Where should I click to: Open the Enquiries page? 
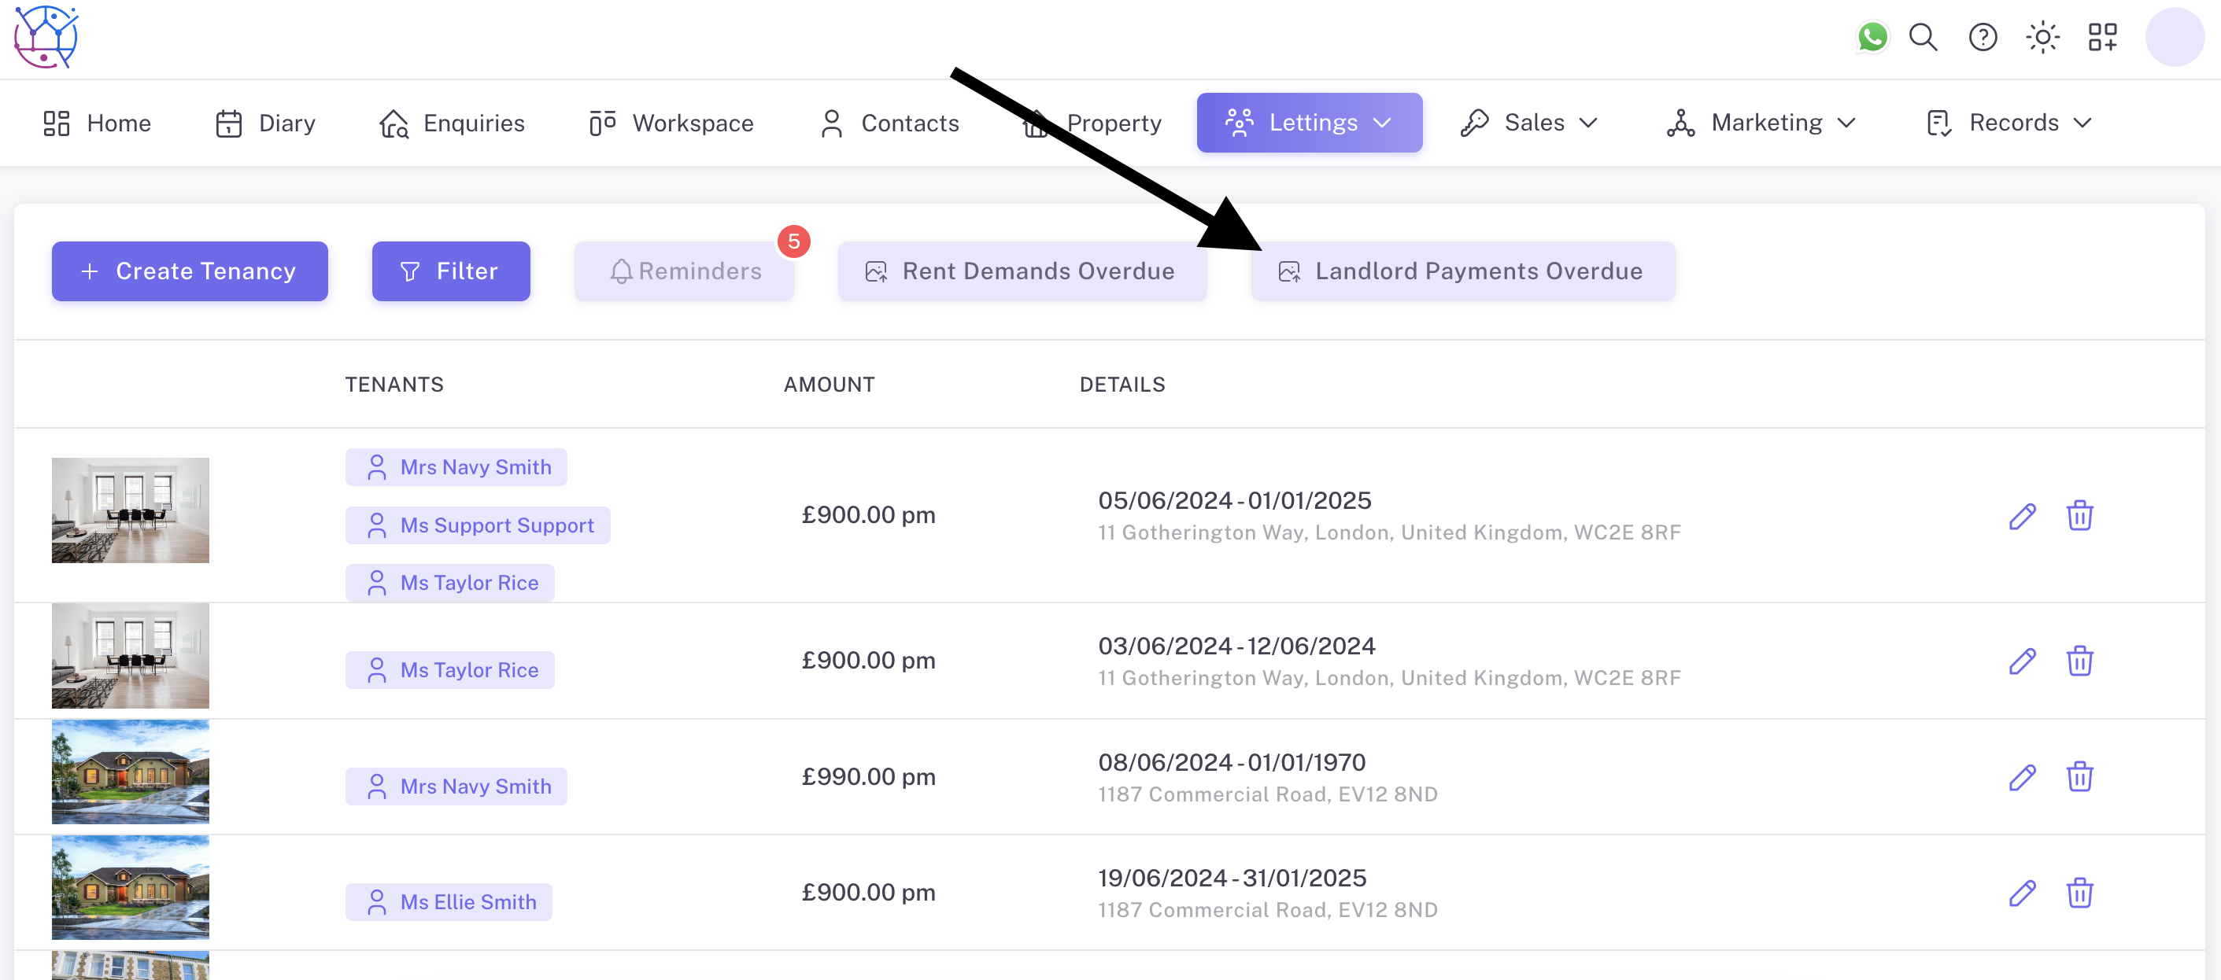(452, 123)
